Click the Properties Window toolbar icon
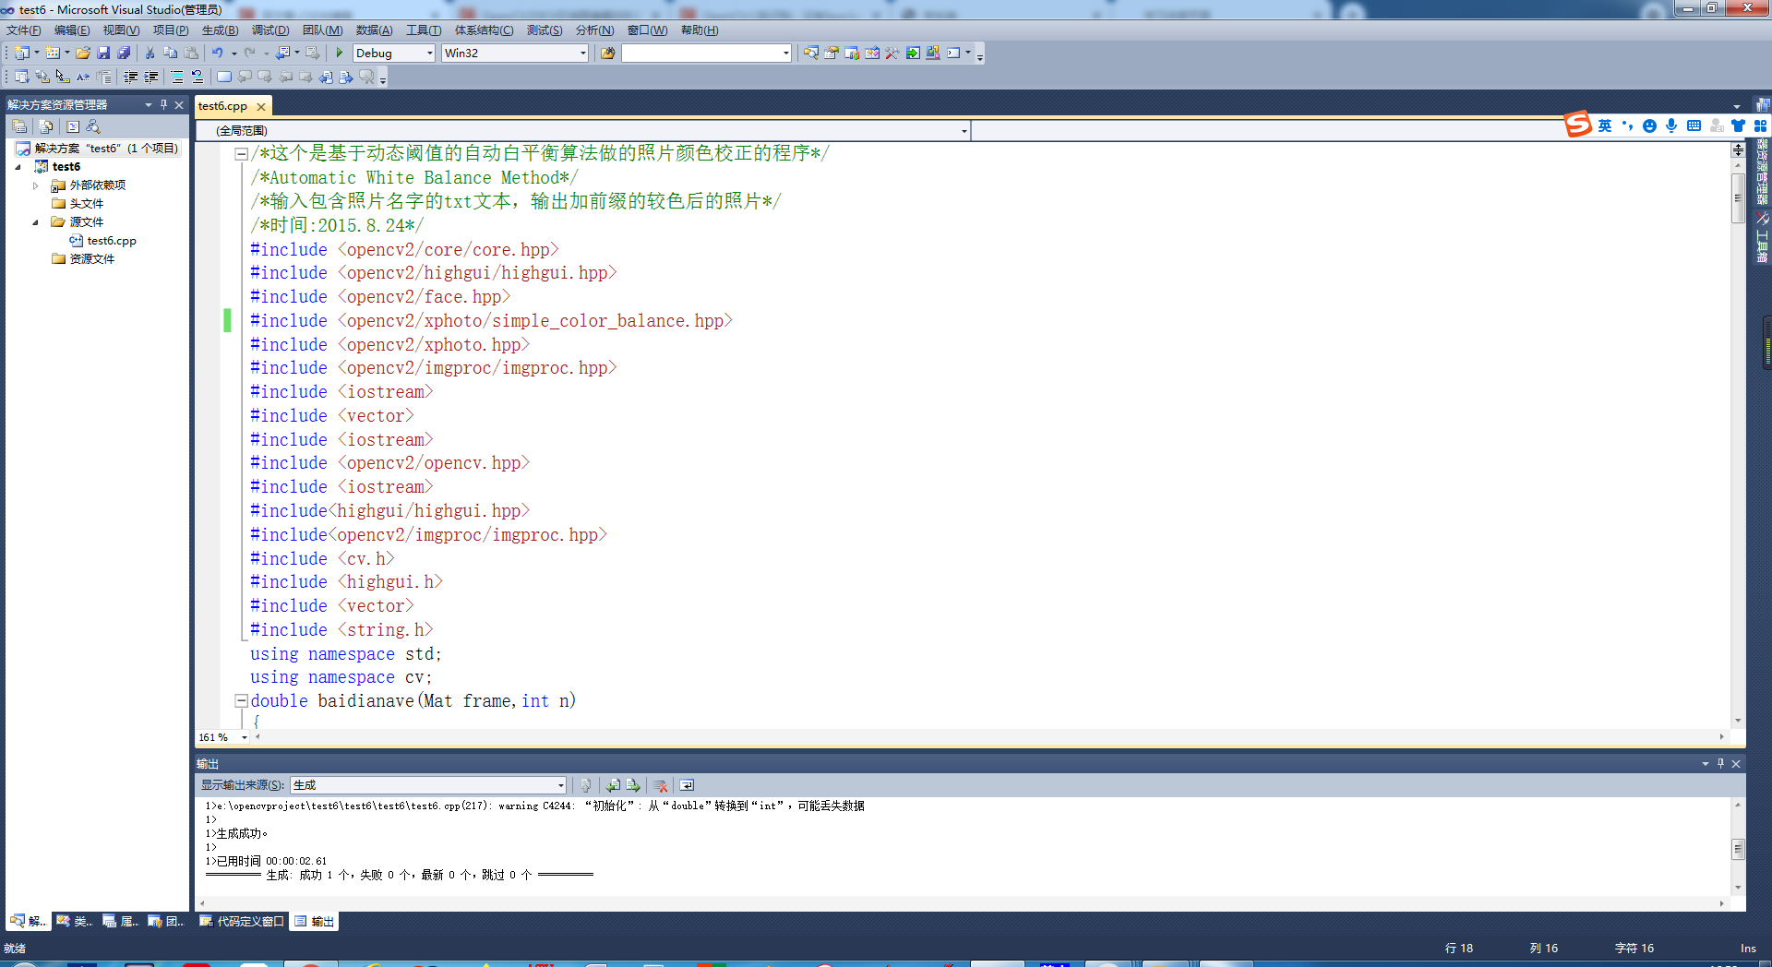This screenshot has height=967, width=1772. [x=832, y=54]
